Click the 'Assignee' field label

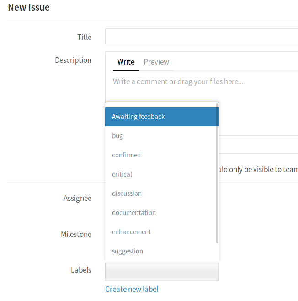click(77, 199)
